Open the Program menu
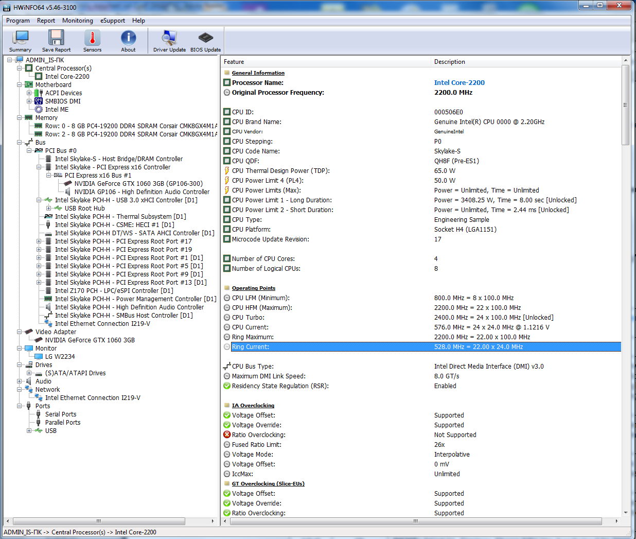The height and width of the screenshot is (539, 636). (x=18, y=21)
